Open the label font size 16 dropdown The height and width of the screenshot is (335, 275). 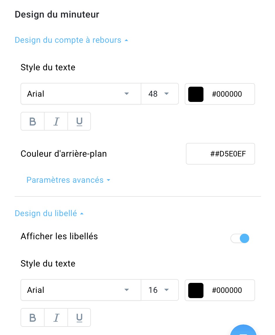pyautogui.click(x=160, y=290)
